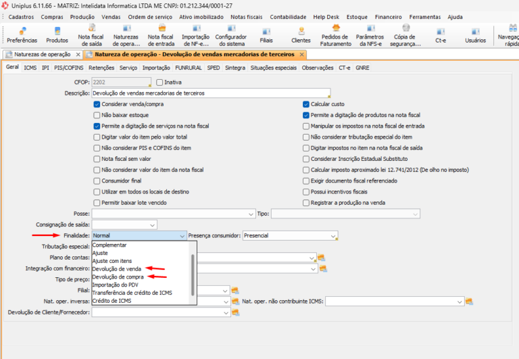This screenshot has width=519, height=359.
Task: Open Nota fiscal de entrada toolbar icon
Action: coord(162,35)
